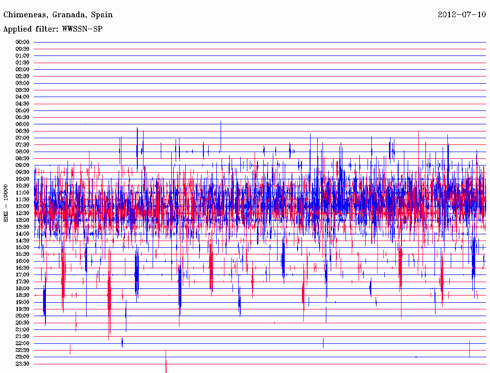
Task: Click the '09:30' time label
Action: tap(22, 172)
